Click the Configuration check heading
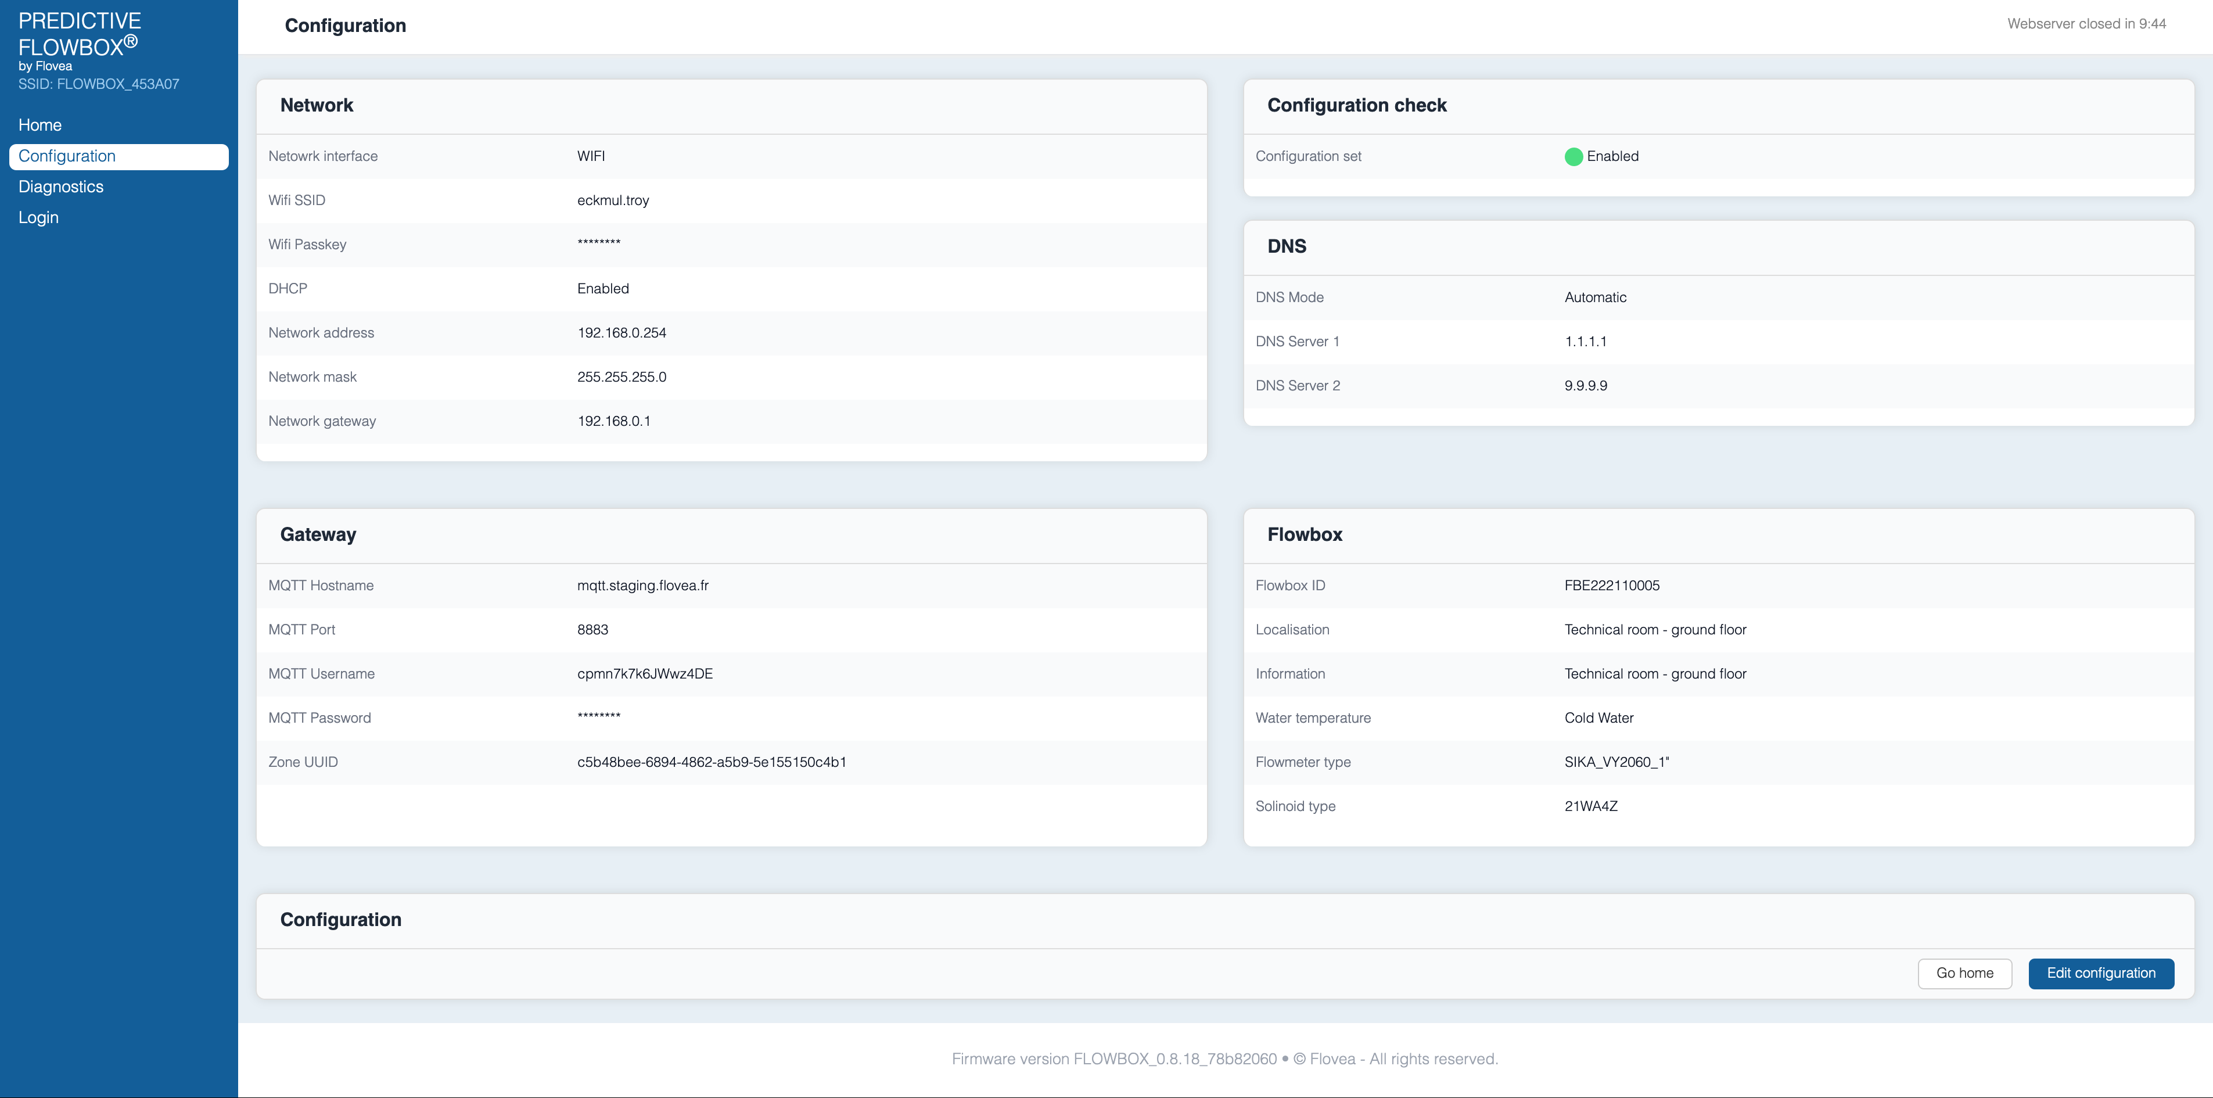Viewport: 2213px width, 1098px height. click(1357, 106)
